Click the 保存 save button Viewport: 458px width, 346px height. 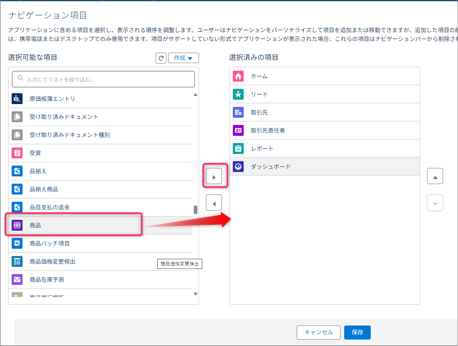tap(357, 332)
